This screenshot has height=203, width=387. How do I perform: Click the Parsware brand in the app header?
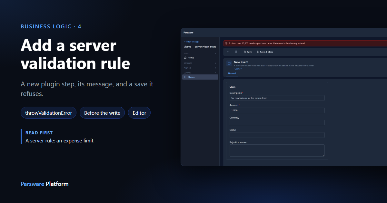pos(188,33)
